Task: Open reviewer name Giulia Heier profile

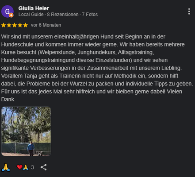Action: 34,8
